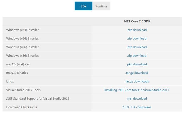Select the 'Windows (x86) Binaries' row label
Screen dimensions: 192x114
[x=22, y=55]
